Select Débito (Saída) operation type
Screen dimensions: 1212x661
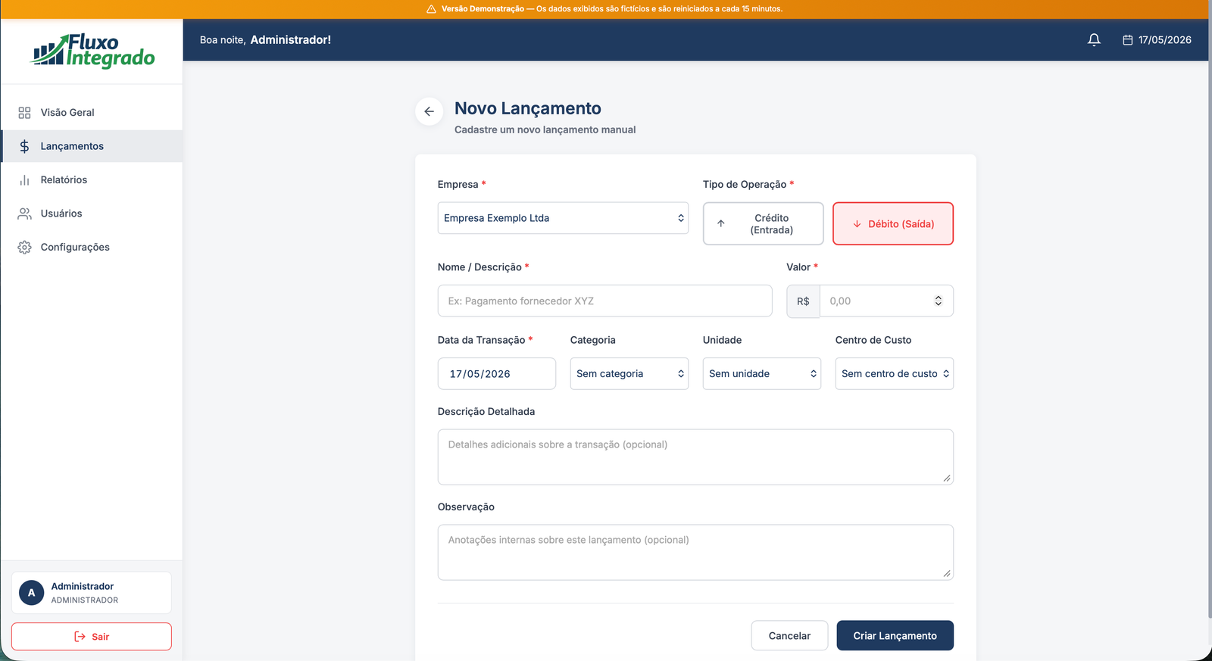[x=893, y=223]
